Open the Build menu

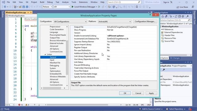click(42, 2)
